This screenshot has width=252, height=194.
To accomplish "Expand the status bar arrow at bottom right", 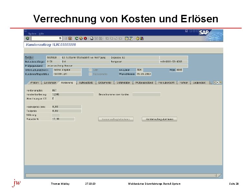I will pyautogui.click(x=216, y=176).
